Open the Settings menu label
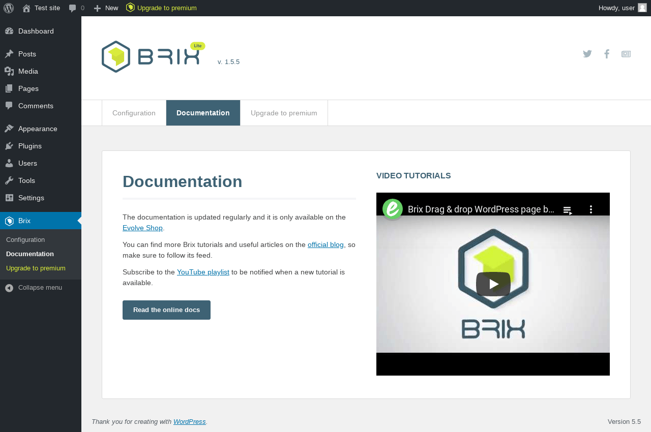 [x=31, y=198]
